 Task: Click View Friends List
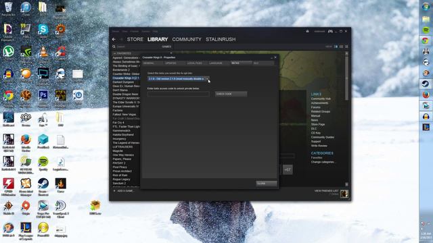click(326, 191)
